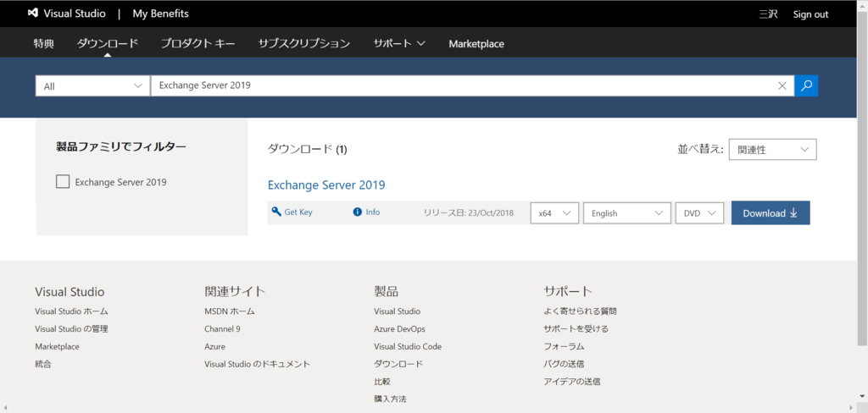Open footer link Visual Studio ホーム

click(71, 311)
